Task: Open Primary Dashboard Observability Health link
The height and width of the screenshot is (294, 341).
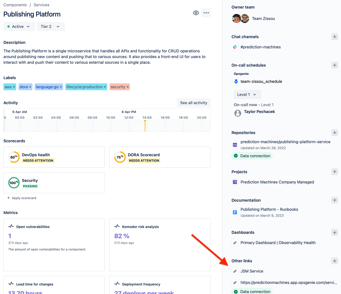Action: [x=278, y=243]
